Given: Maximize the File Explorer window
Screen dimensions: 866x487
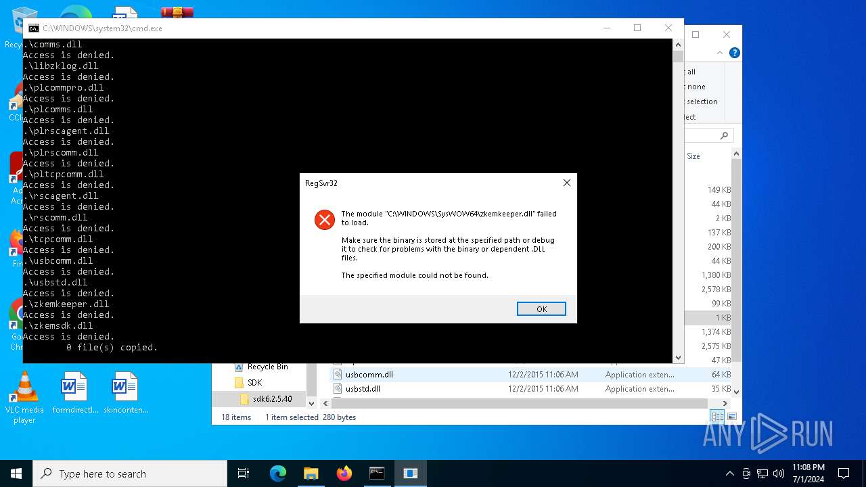Looking at the screenshot, I should tap(696, 34).
